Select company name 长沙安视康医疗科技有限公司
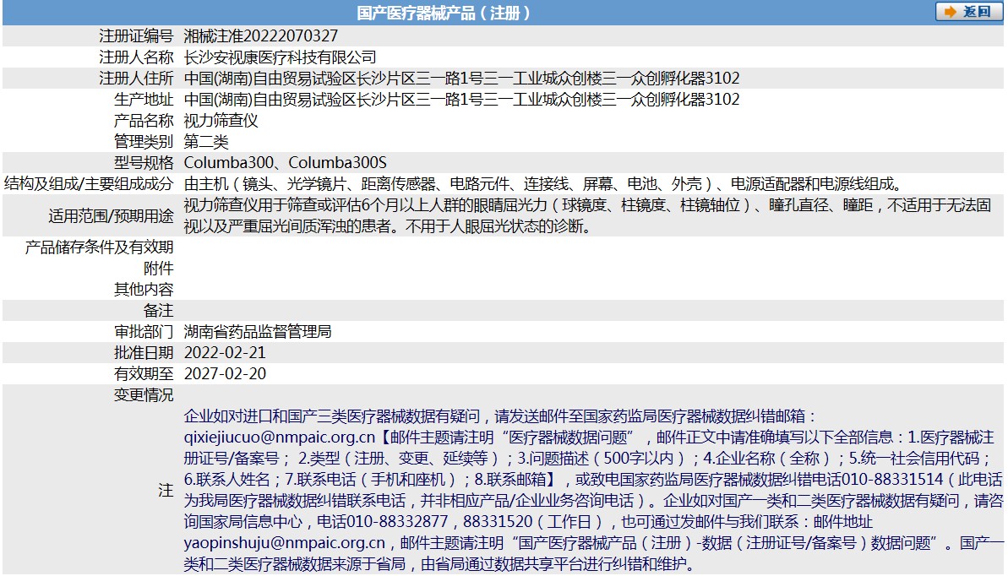1008x576 pixels. click(x=280, y=57)
